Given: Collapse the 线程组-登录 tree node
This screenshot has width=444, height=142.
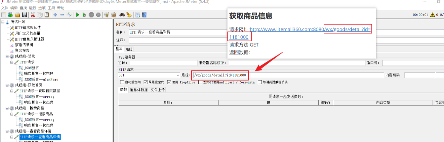Looking at the screenshot, I should tap(7, 56).
